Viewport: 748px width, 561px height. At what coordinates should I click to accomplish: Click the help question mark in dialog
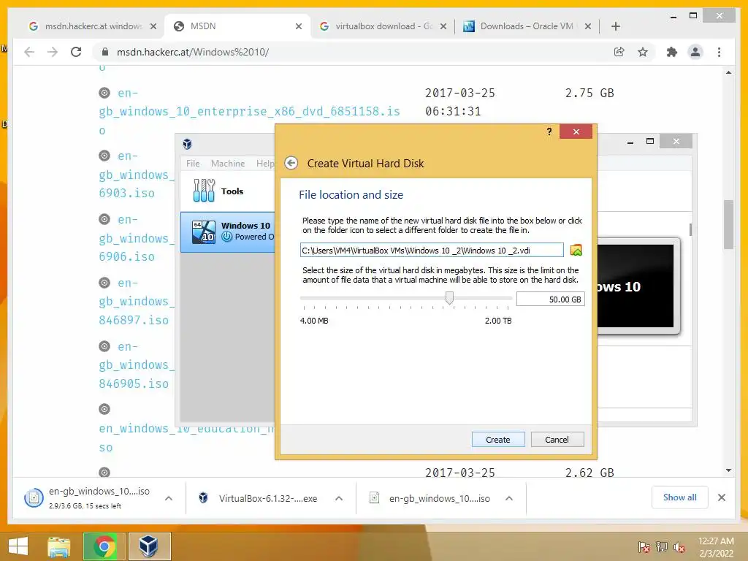coord(549,131)
